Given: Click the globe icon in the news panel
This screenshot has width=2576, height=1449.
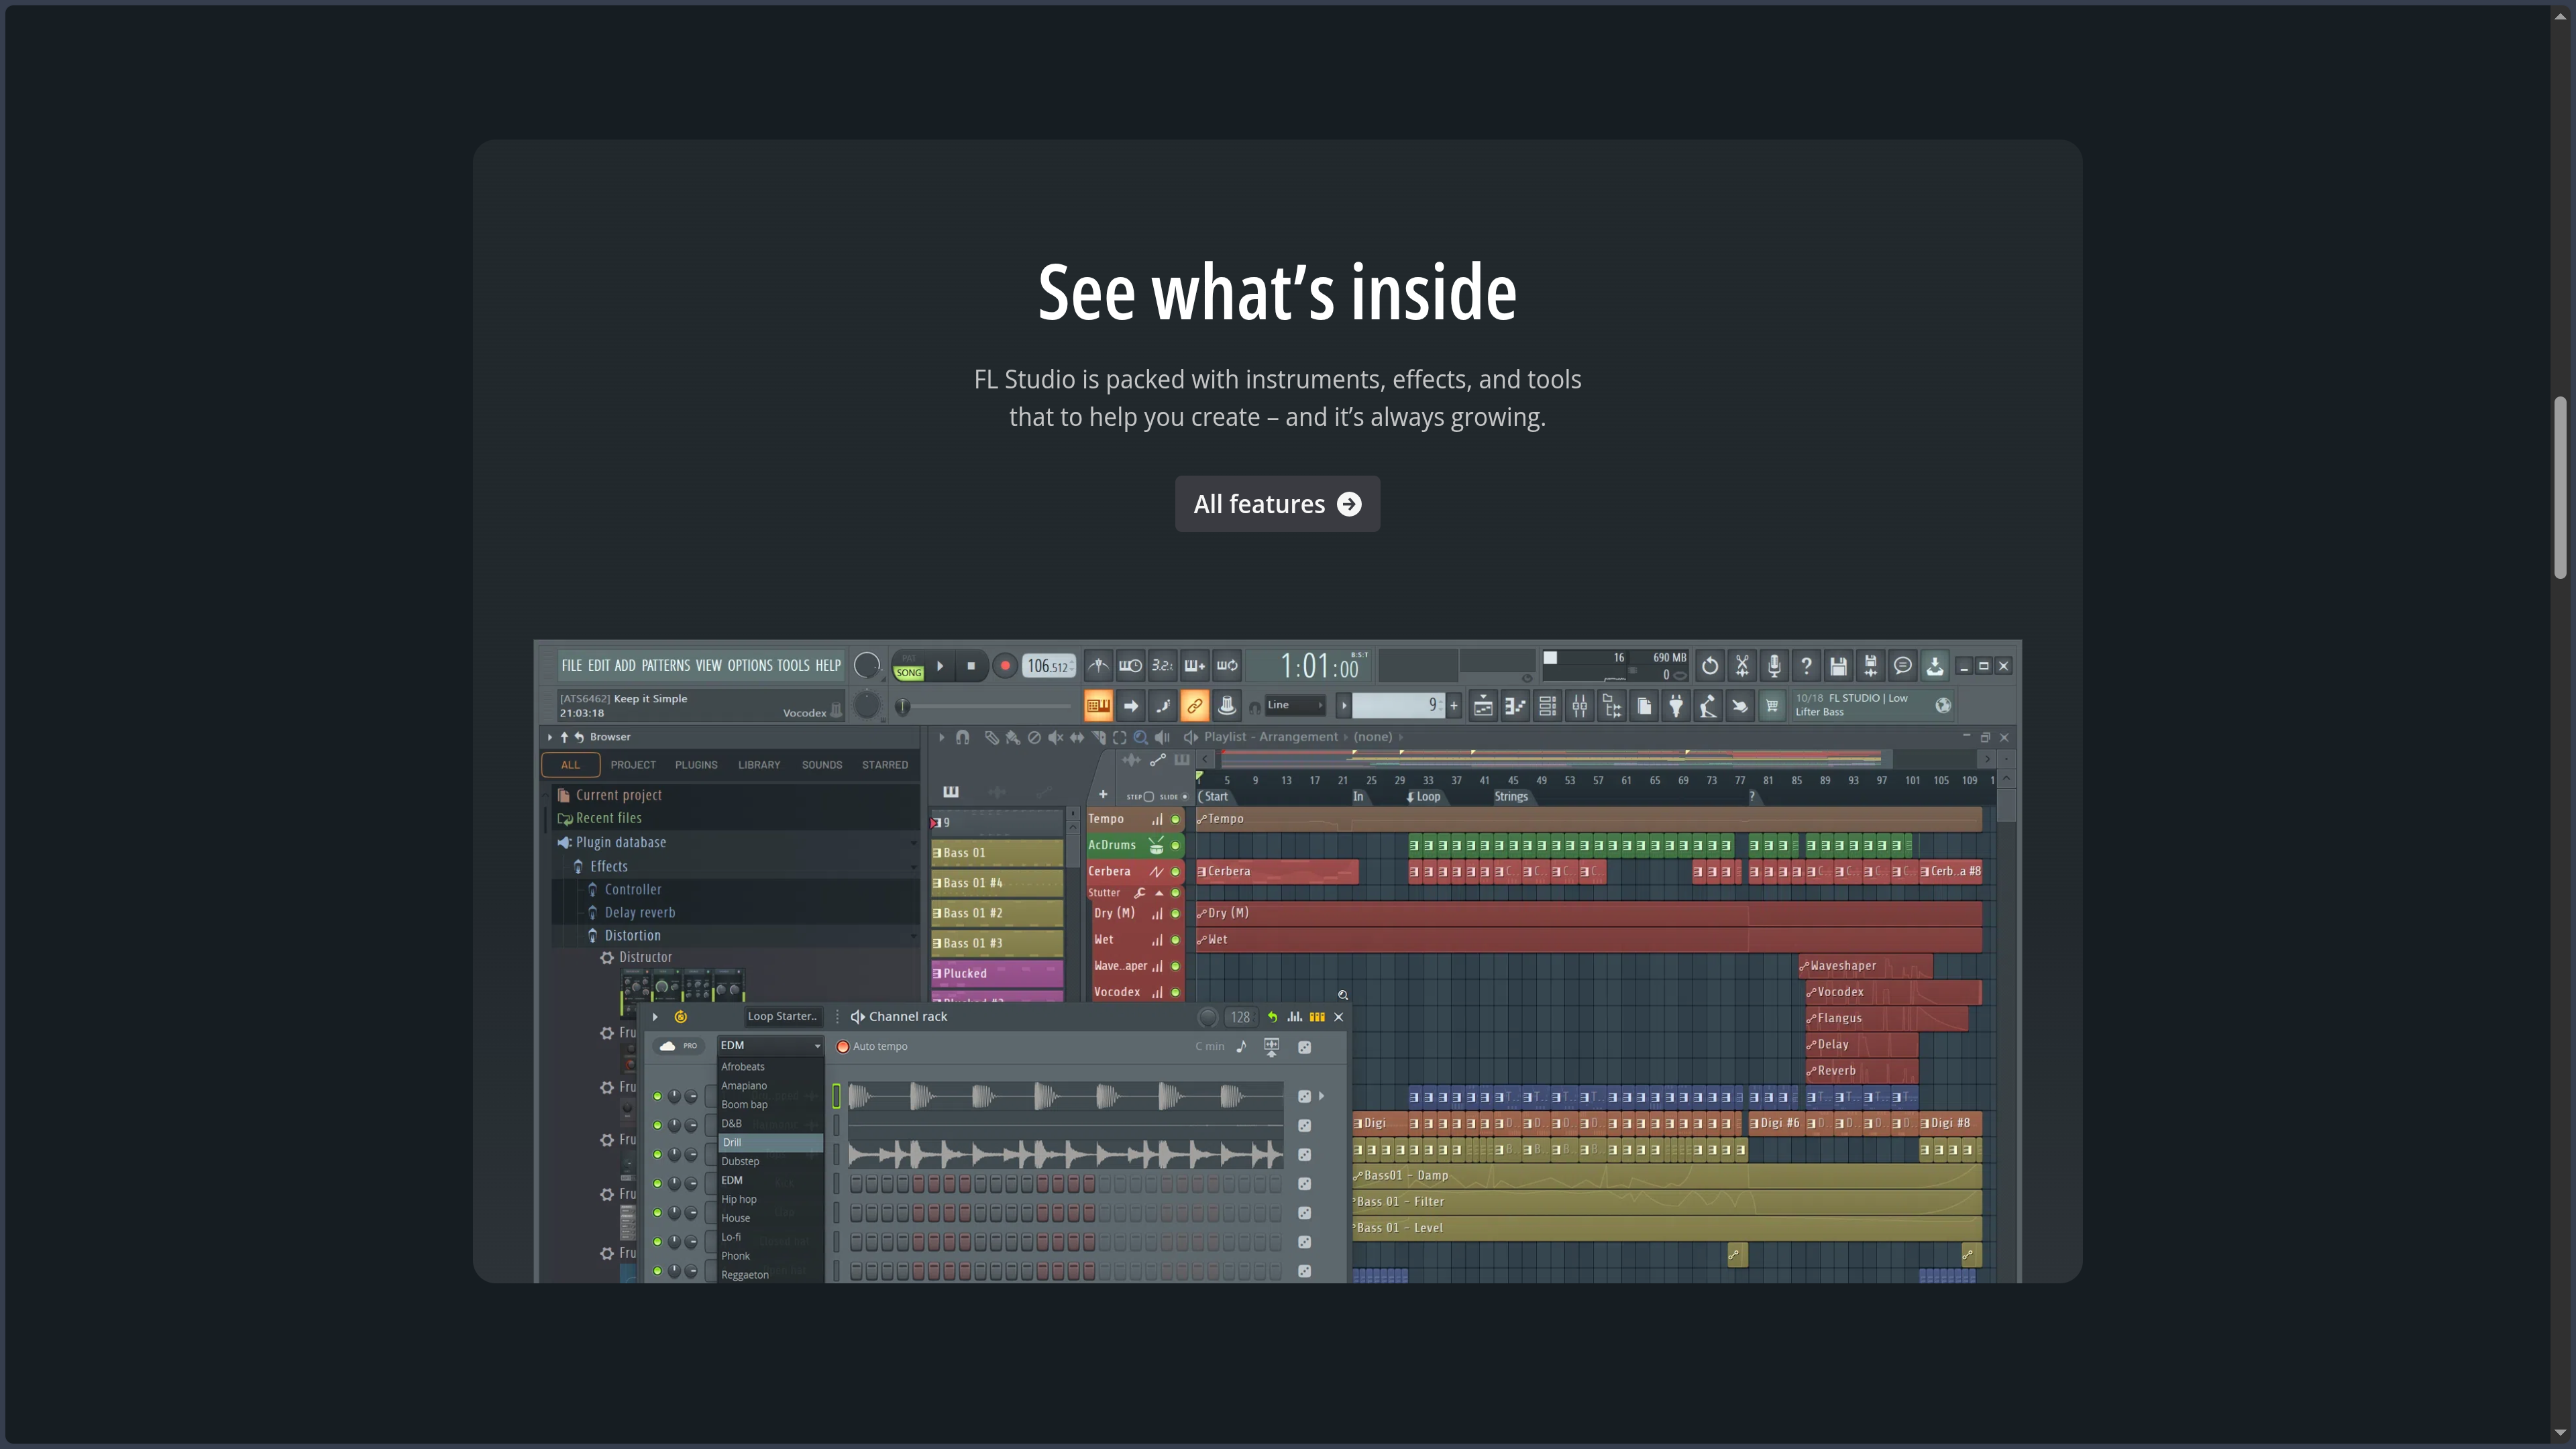Looking at the screenshot, I should (1943, 706).
